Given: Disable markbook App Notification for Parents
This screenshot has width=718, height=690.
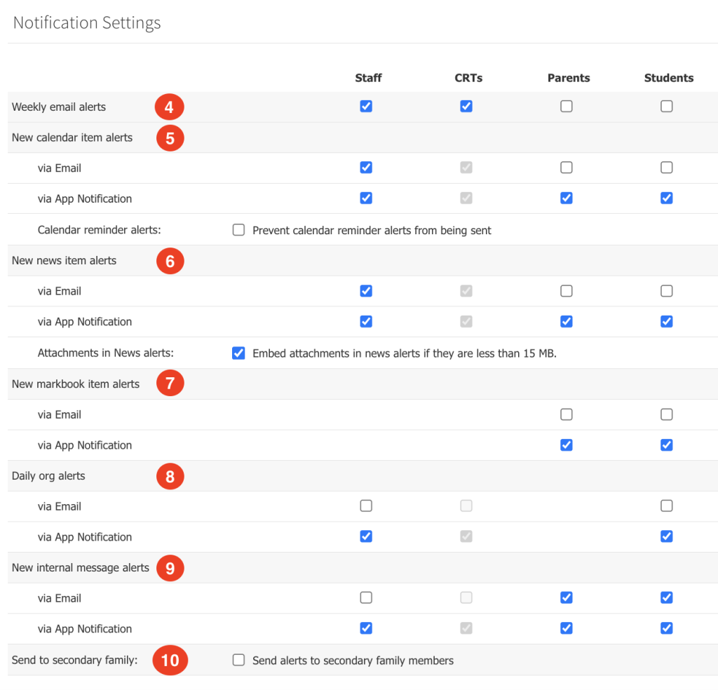Looking at the screenshot, I should pos(567,445).
